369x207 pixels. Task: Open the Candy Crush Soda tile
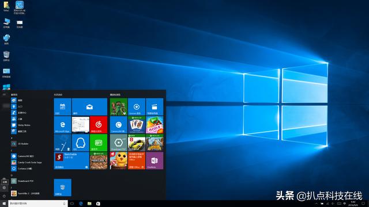[x=155, y=125]
